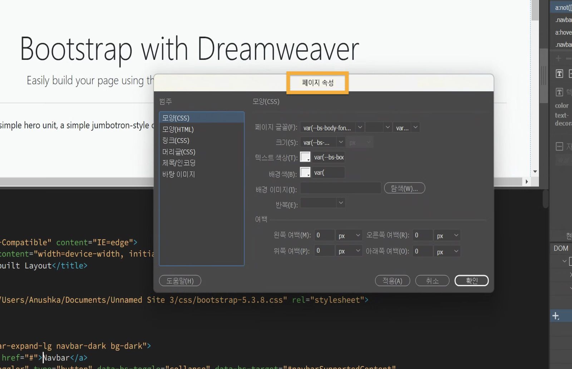
Task: Collapse the top DOM tree node
Action: click(564, 261)
